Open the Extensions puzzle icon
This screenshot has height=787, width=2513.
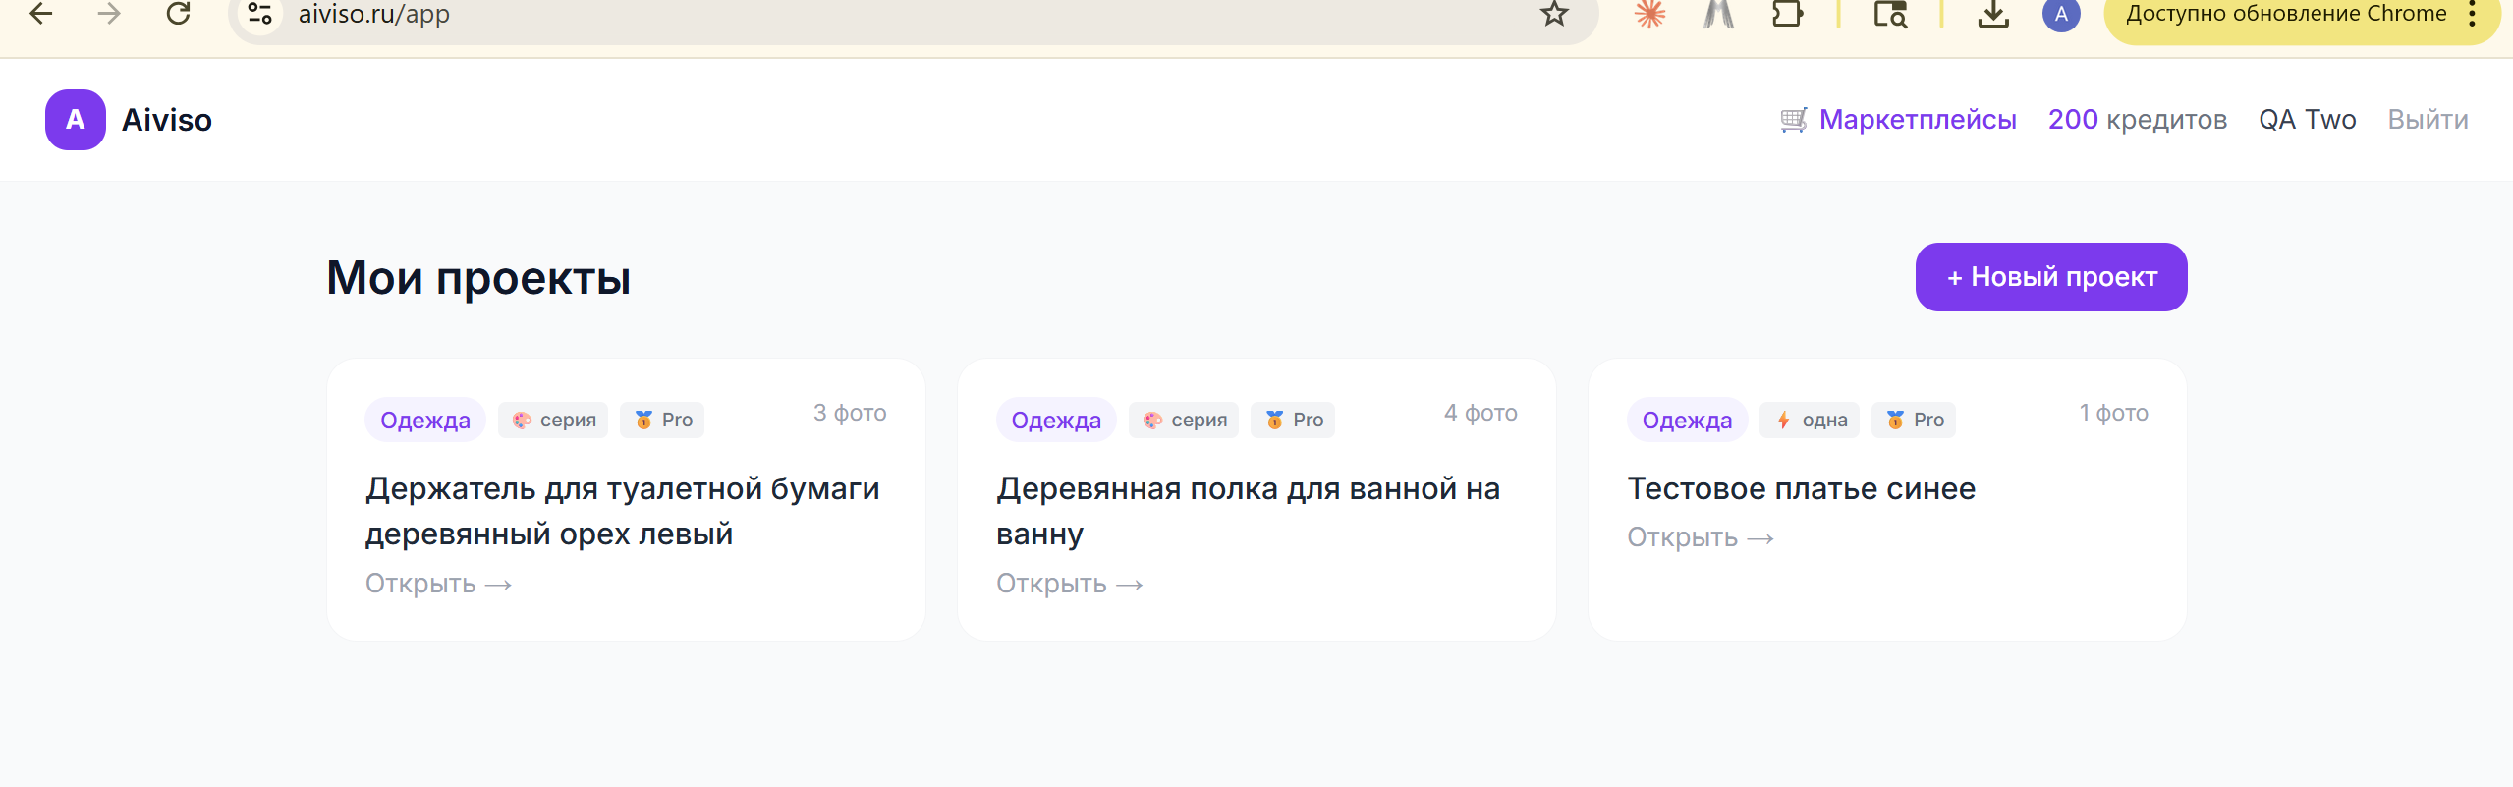tap(1787, 14)
